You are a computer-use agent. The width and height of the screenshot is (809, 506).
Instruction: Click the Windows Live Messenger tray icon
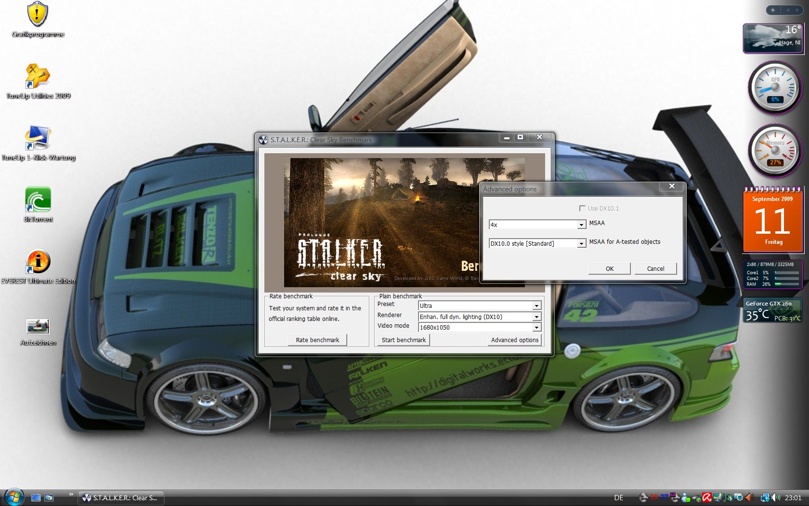tap(686, 498)
